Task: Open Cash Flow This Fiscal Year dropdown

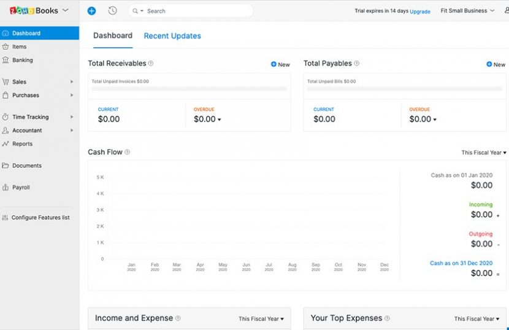Action: (484, 153)
